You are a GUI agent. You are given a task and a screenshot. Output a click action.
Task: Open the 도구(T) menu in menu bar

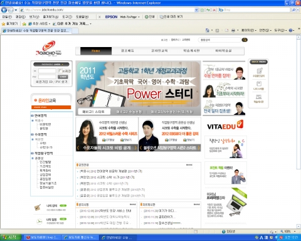click(x=67, y=17)
